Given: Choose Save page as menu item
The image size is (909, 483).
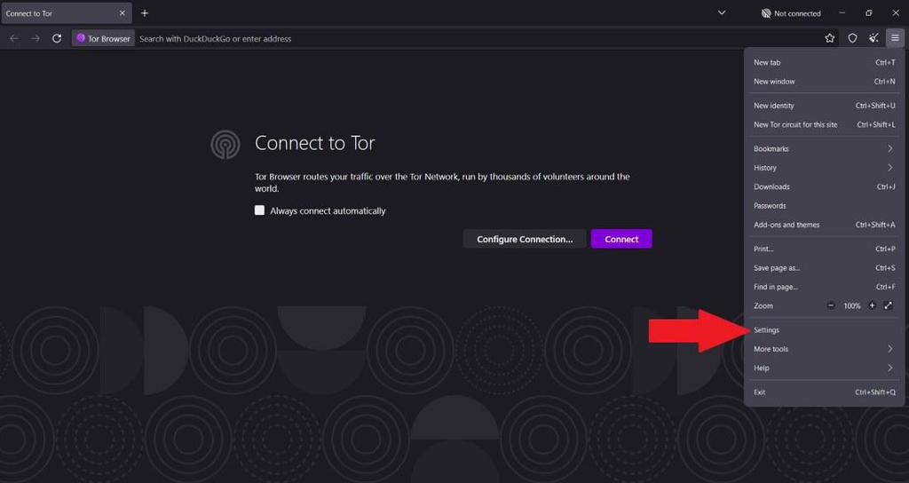Looking at the screenshot, I should [x=824, y=268].
